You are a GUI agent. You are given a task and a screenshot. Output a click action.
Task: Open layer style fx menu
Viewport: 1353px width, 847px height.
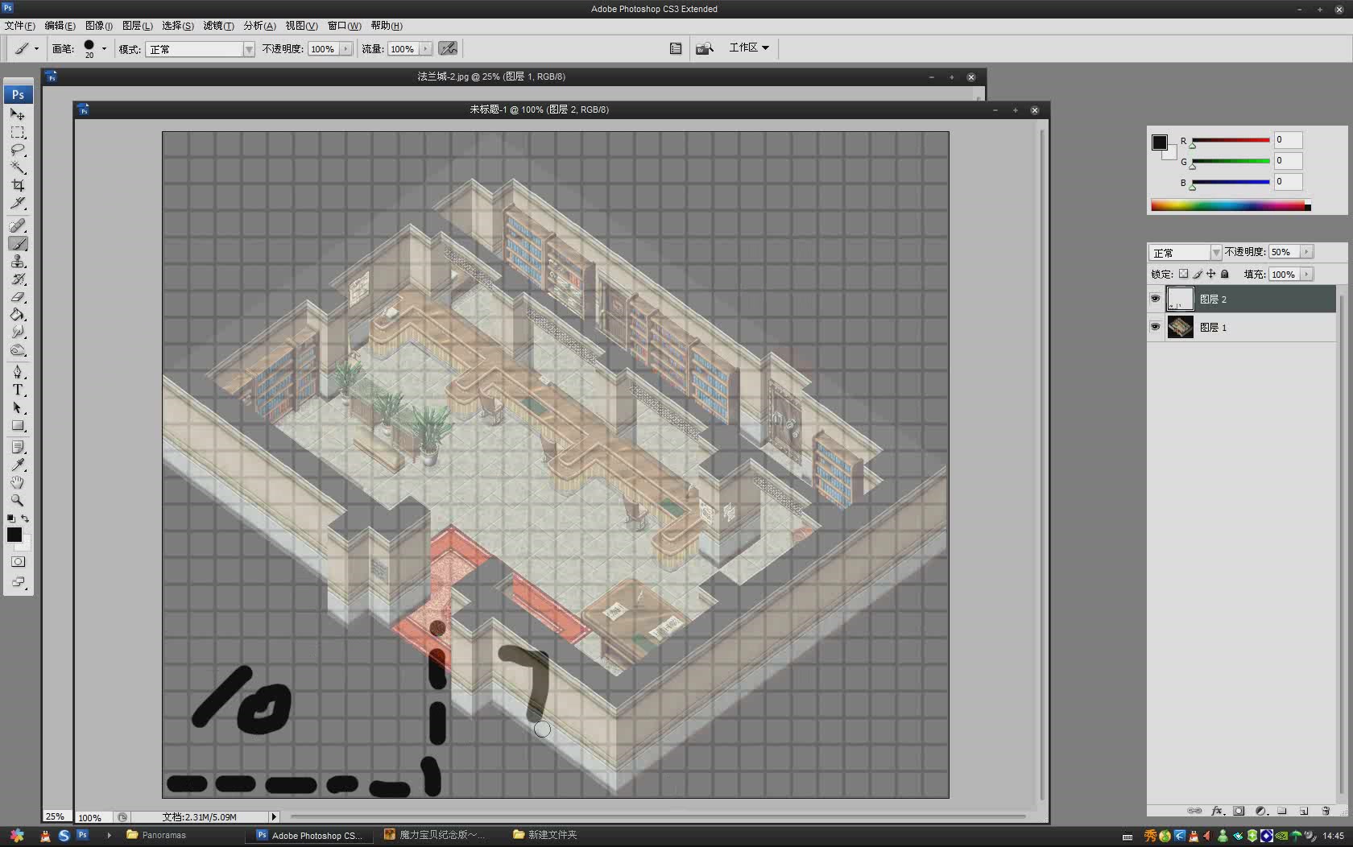pyautogui.click(x=1218, y=811)
